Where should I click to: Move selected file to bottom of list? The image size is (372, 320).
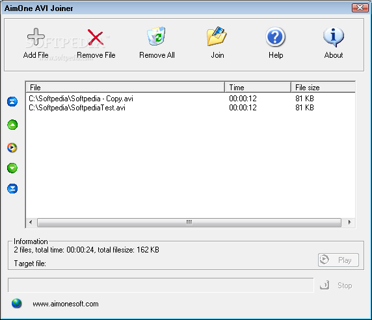[x=12, y=188]
